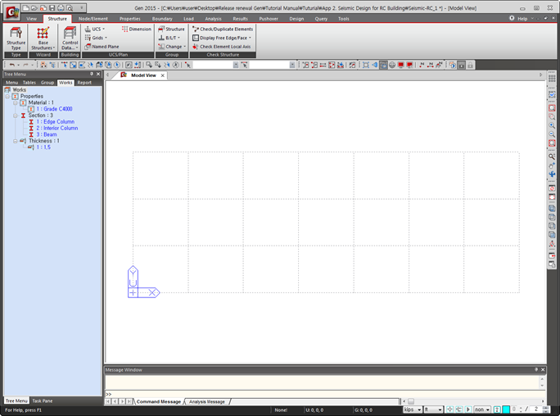Screen dimensions: 560x416
Task: Open the Tables tab in Tree Menu
Action: [x=29, y=83]
